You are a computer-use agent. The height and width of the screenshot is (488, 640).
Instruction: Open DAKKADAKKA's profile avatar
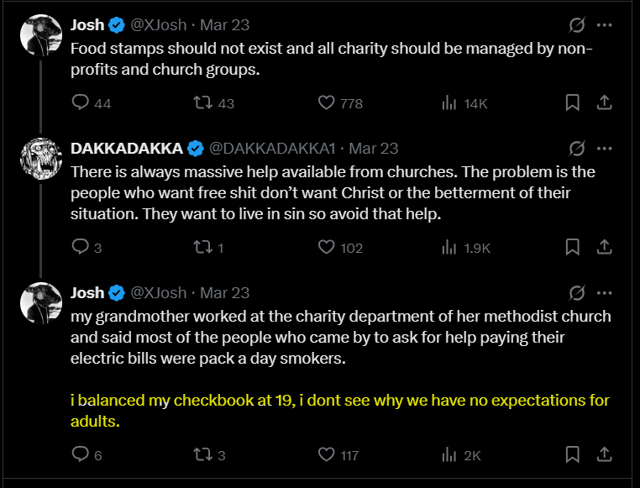click(x=39, y=160)
